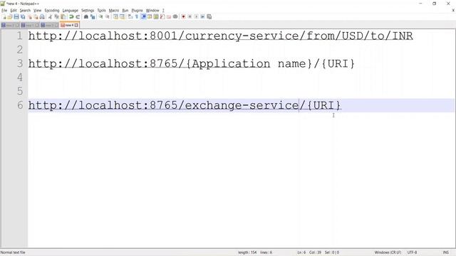456x256 pixels.
Task: Open the Encoding menu
Action: (52, 11)
